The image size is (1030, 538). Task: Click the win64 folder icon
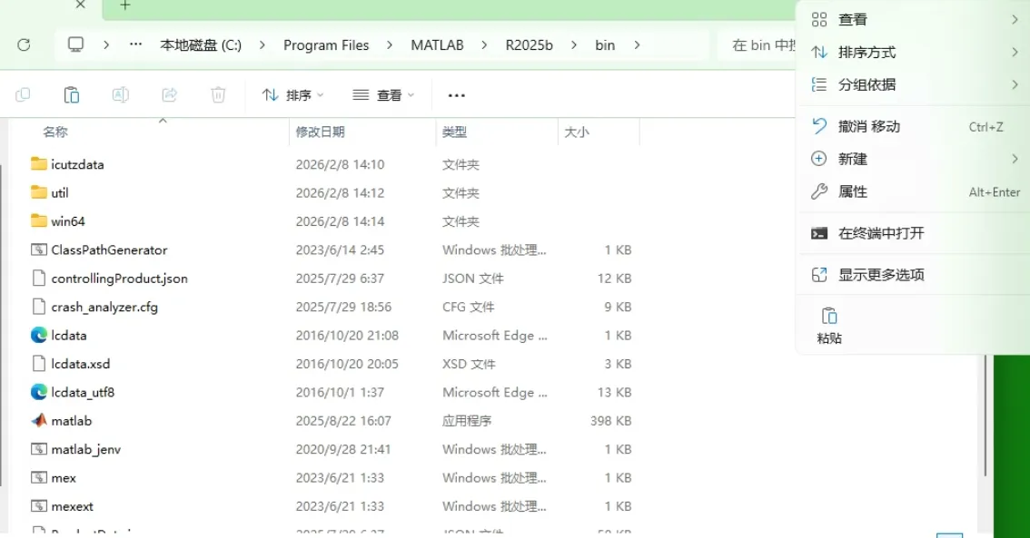pyautogui.click(x=39, y=221)
